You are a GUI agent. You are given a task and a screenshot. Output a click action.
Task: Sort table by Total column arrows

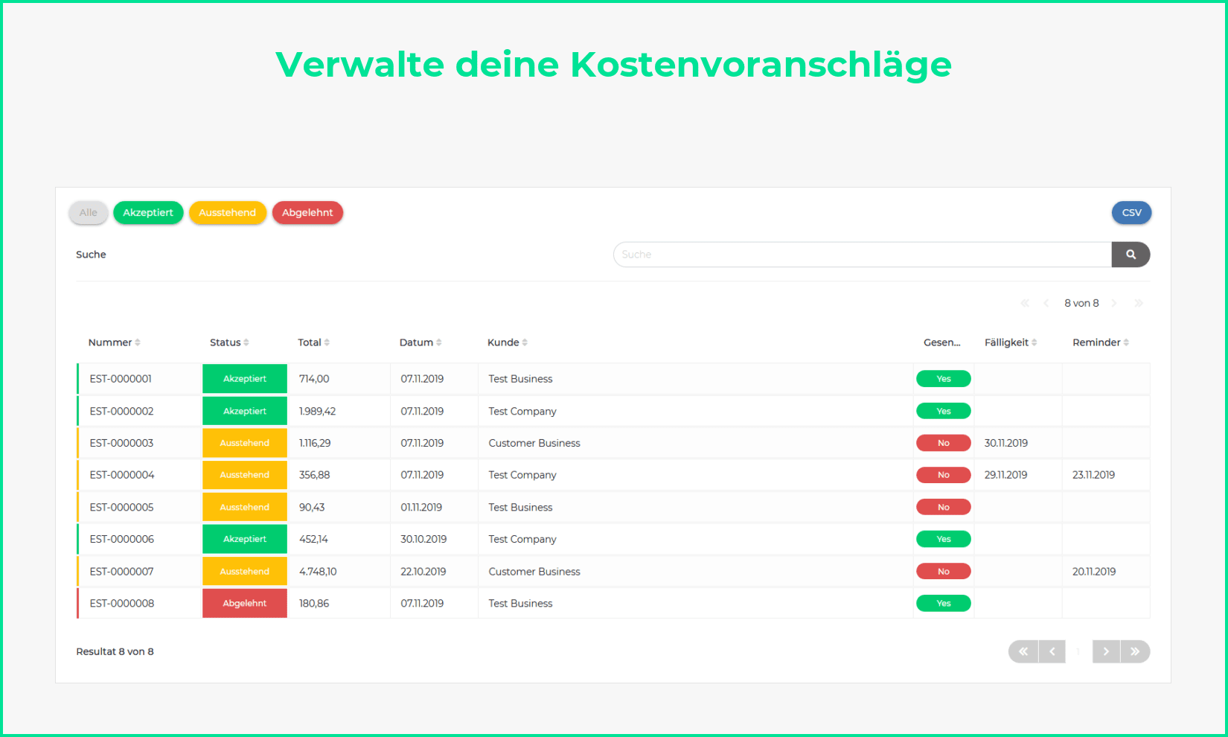327,342
